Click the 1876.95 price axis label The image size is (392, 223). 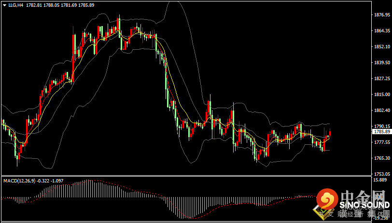pos(381,15)
